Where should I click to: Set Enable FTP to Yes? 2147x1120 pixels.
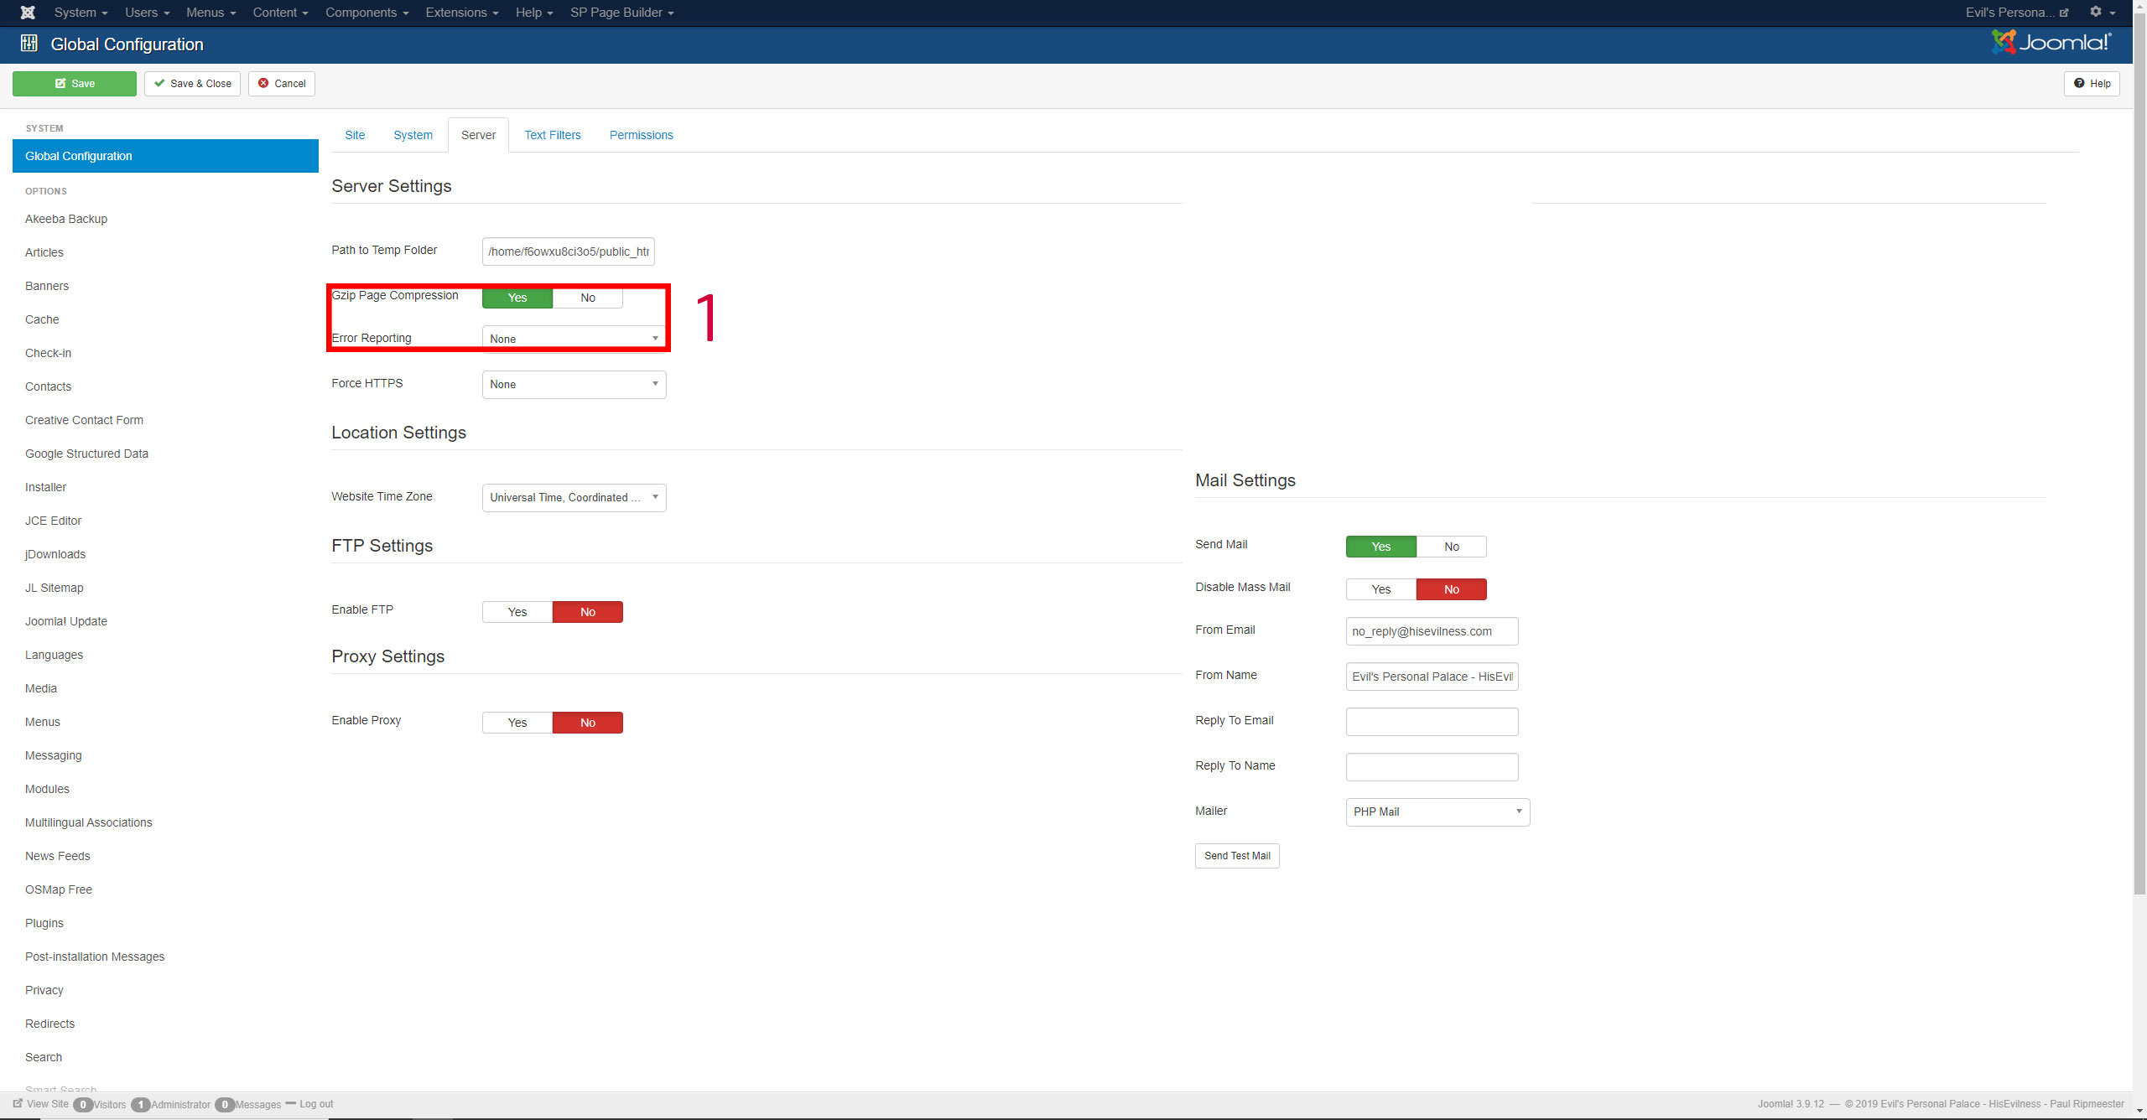[x=517, y=612]
